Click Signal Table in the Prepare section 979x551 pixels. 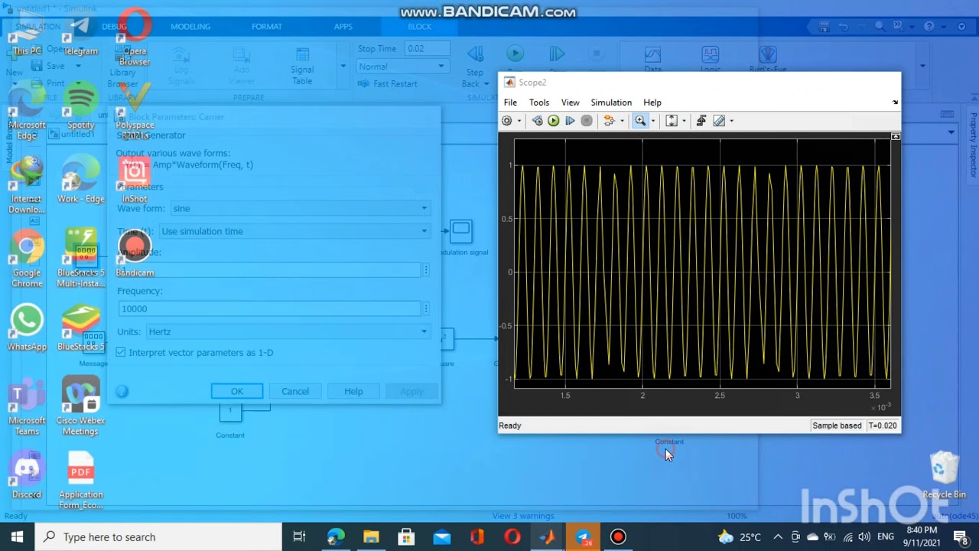302,66
